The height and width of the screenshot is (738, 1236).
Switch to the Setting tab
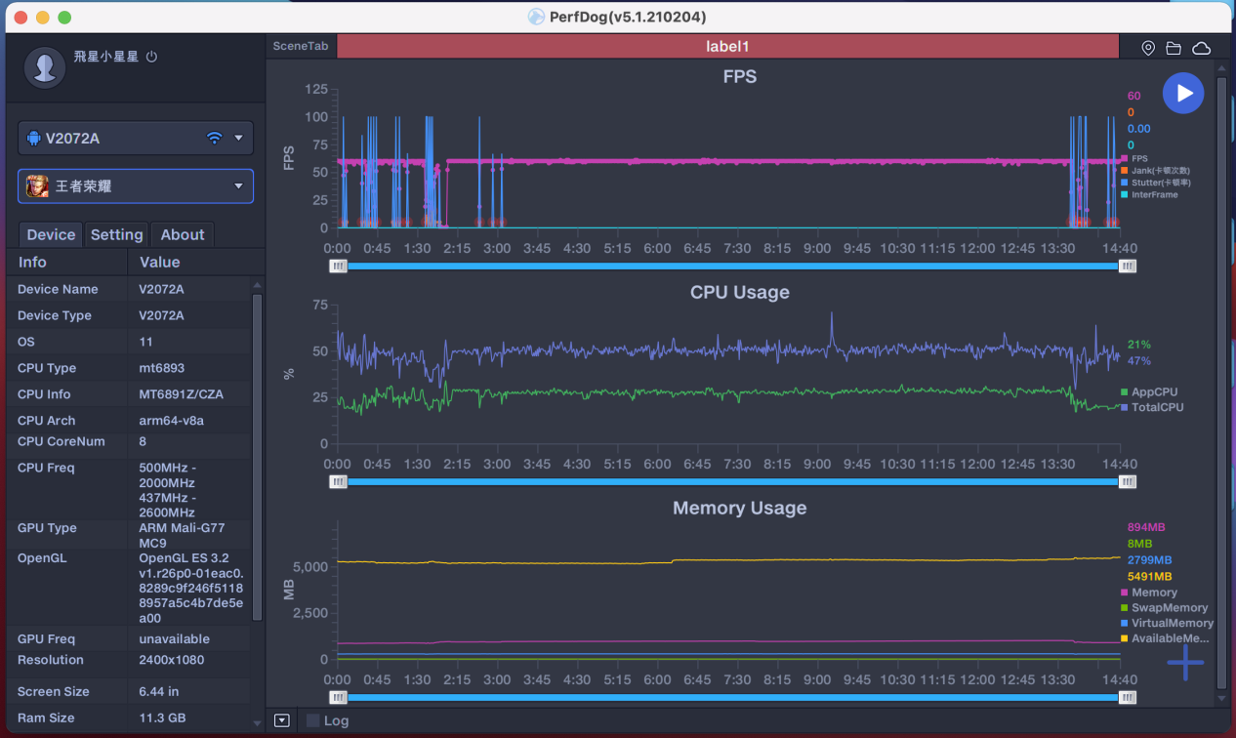pyautogui.click(x=117, y=234)
